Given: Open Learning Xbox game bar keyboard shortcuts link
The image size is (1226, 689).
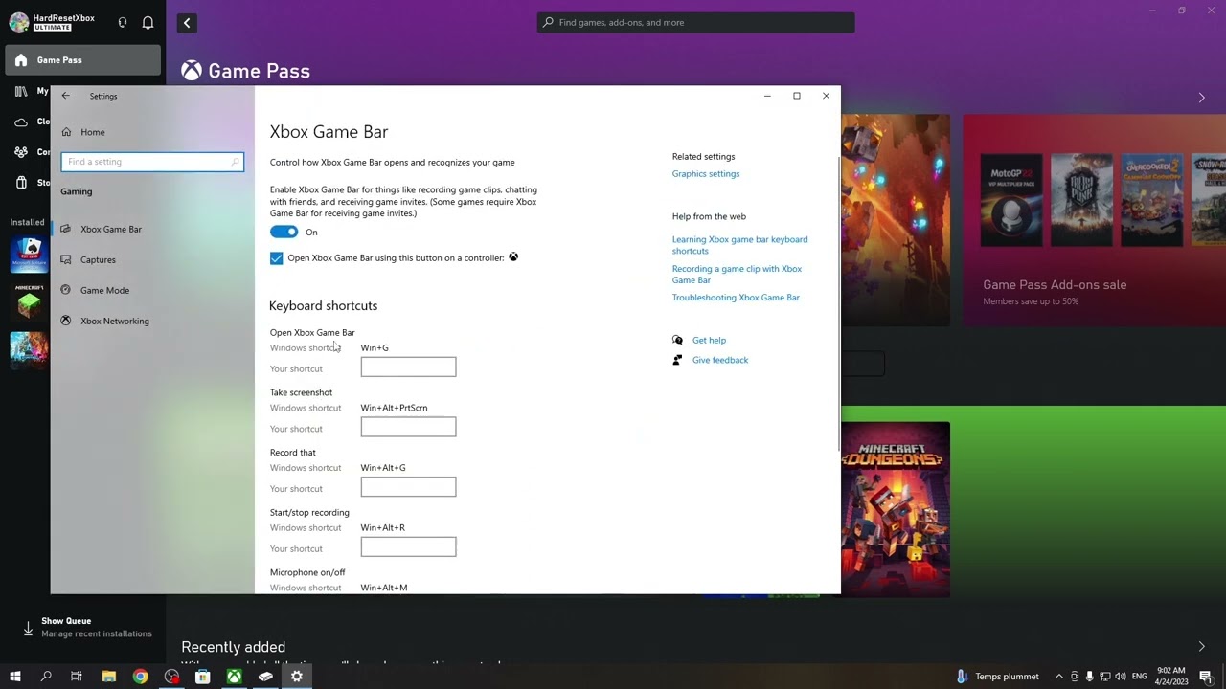Looking at the screenshot, I should [x=739, y=245].
